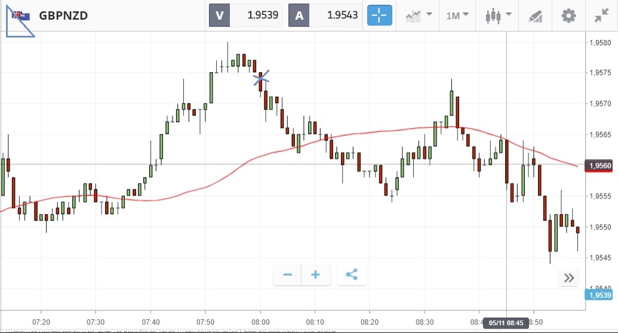Click the collapse chart arrows icon
618x333 pixels.
click(x=601, y=15)
